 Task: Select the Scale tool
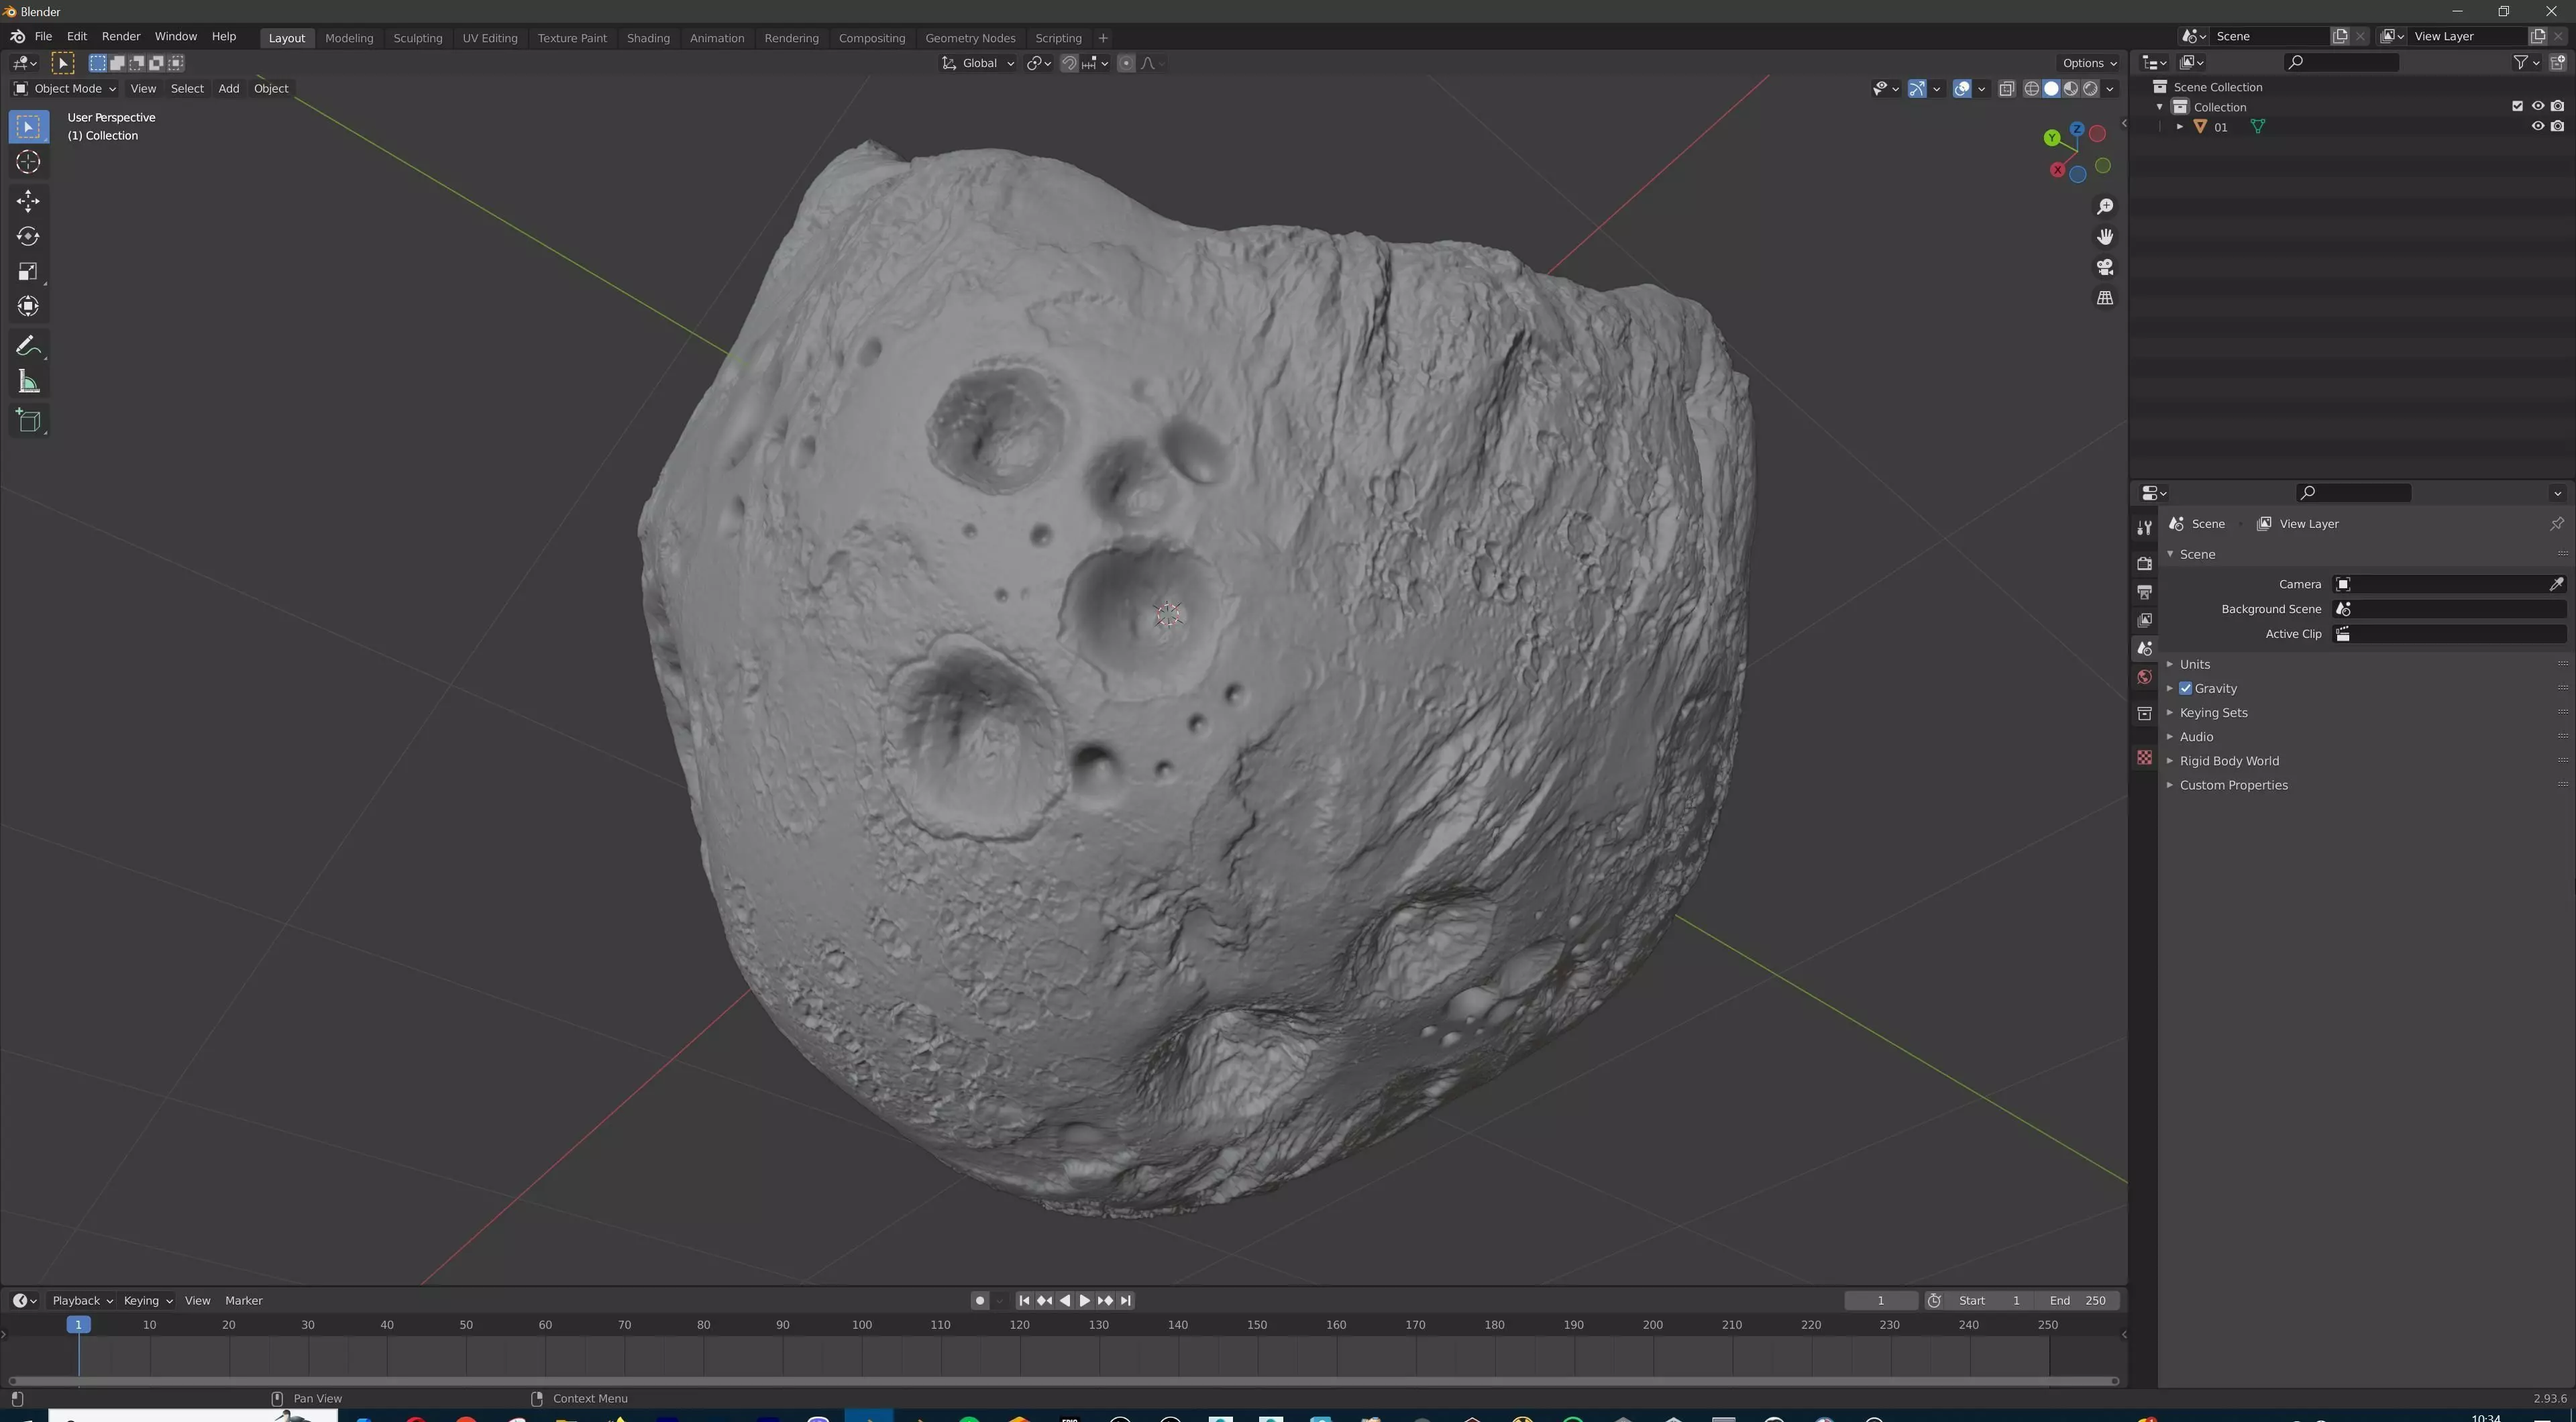pyautogui.click(x=28, y=271)
